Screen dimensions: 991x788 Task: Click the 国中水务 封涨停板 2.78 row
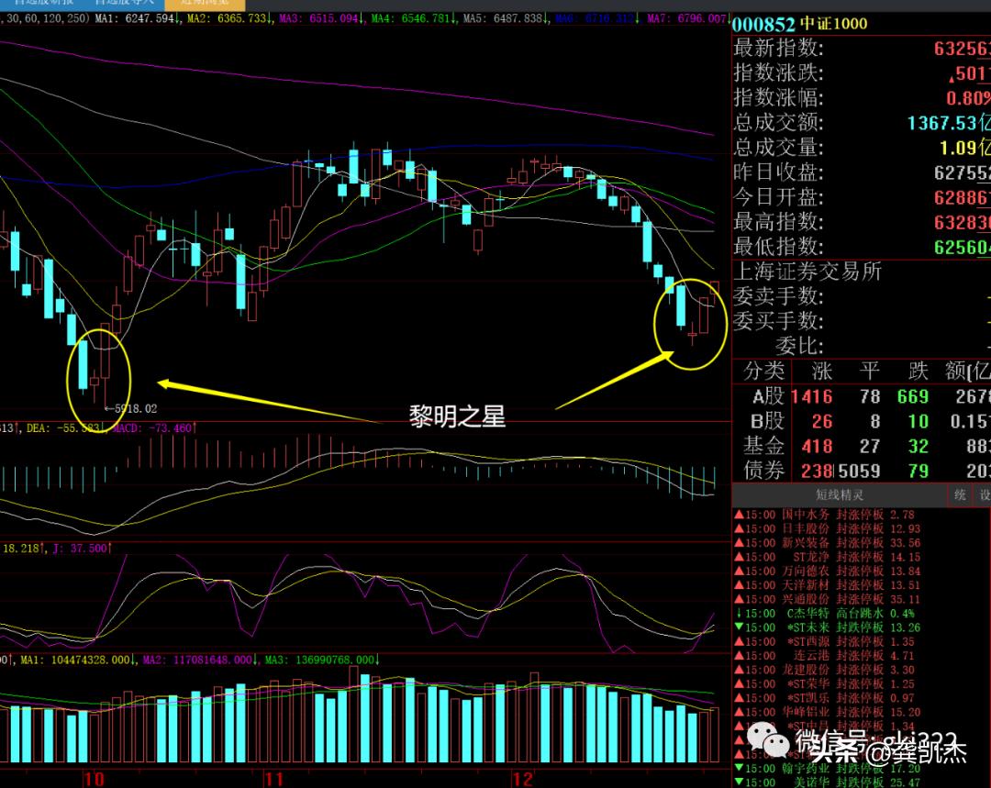point(828,515)
